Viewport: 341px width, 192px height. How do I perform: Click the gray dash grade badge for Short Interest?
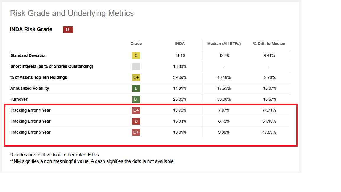[136, 66]
